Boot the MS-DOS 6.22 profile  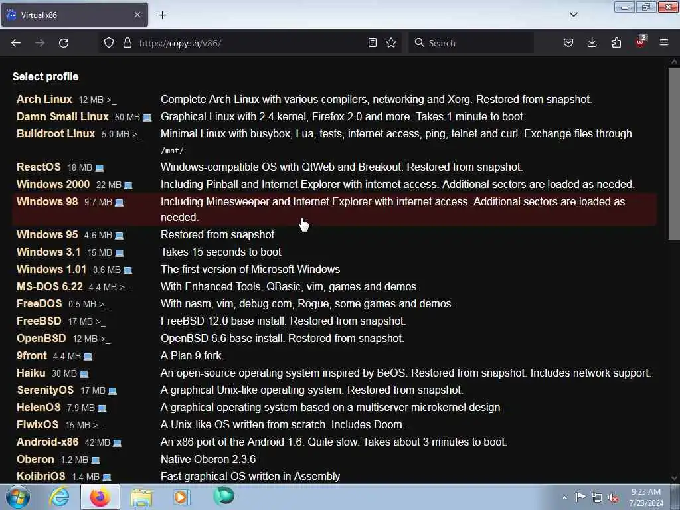tap(49, 287)
